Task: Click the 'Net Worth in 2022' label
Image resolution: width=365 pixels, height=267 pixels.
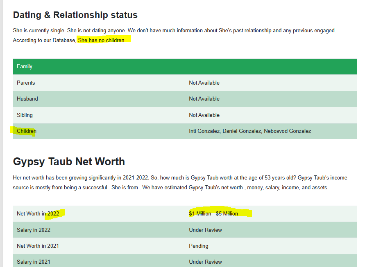Action: coord(38,213)
